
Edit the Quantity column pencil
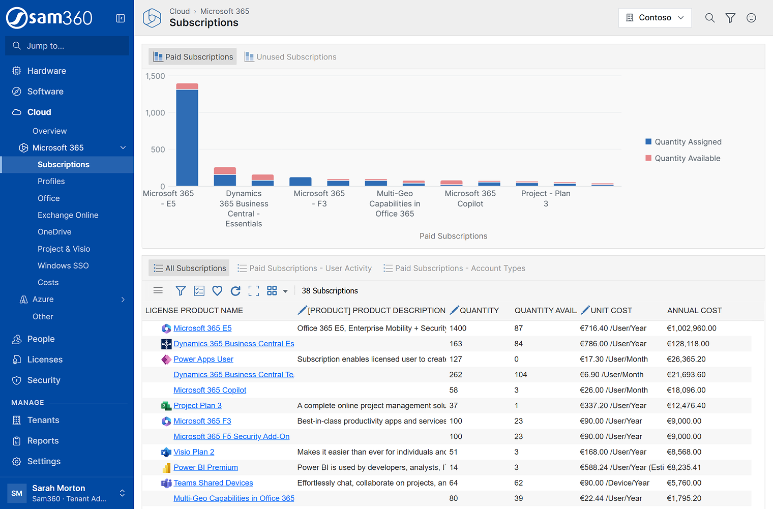coord(454,310)
